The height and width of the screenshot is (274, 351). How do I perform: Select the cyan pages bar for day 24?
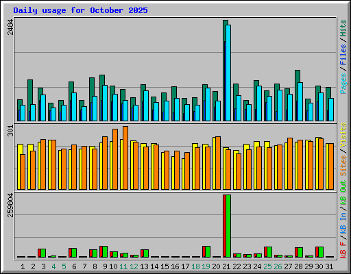pyautogui.click(x=259, y=103)
